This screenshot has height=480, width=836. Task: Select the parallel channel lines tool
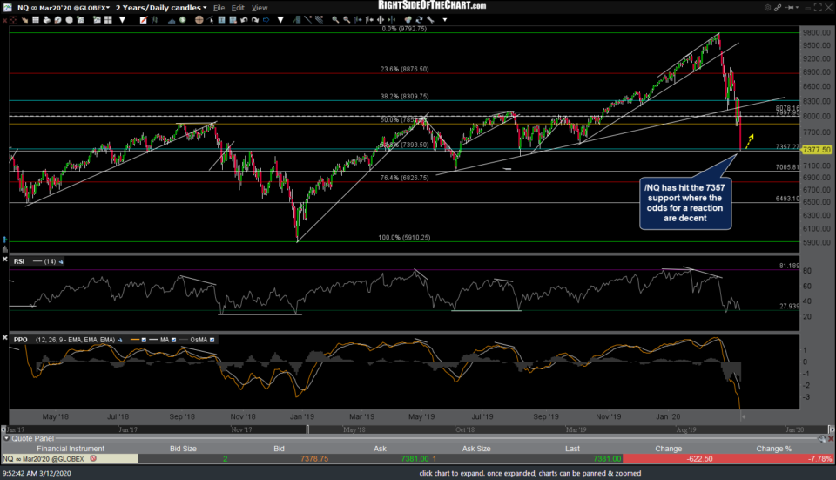click(319, 20)
